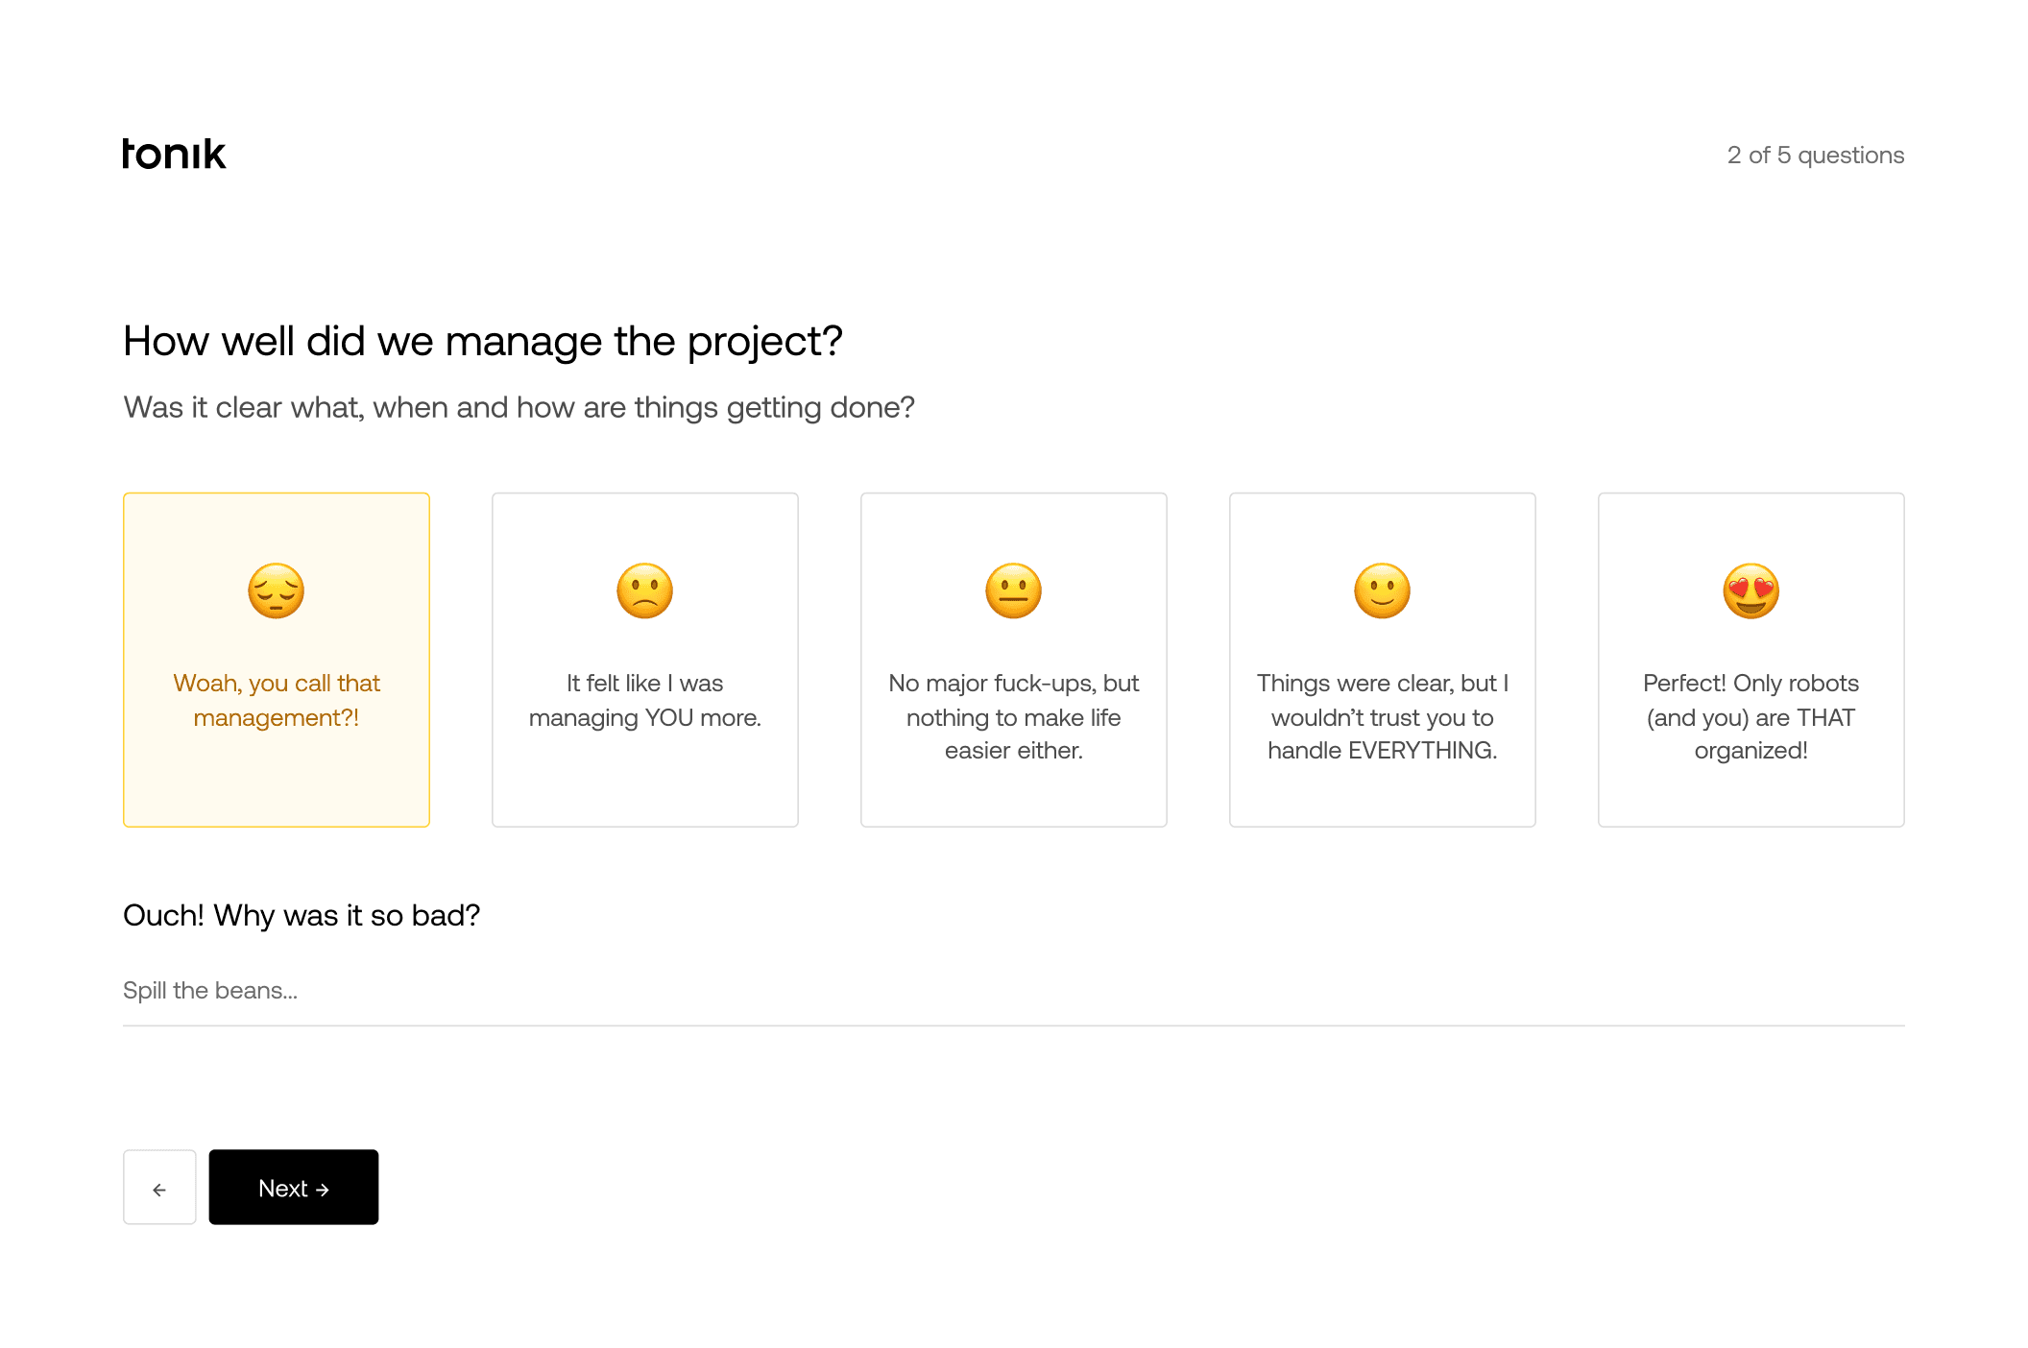
Task: Select the heart-eyes emoji icon
Action: click(1750, 590)
